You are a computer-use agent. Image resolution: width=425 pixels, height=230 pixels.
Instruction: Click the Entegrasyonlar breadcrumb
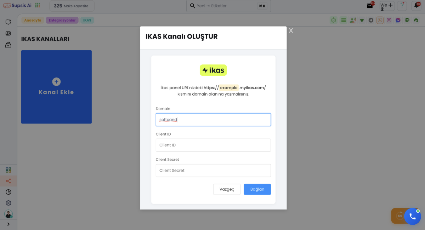click(x=62, y=20)
